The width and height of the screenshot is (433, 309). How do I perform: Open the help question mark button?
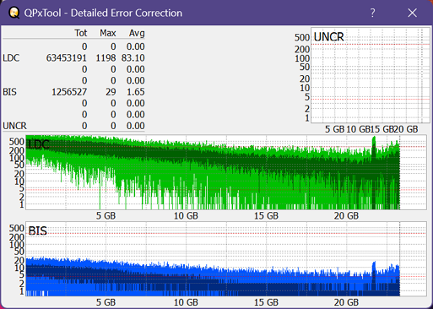pyautogui.click(x=372, y=13)
